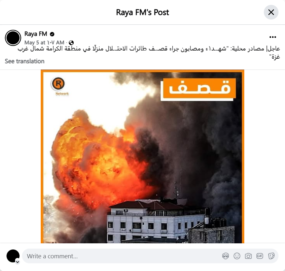Screen dimensions: 285x271
Task: Click the orange Arabic headline banner
Action: 198,89
